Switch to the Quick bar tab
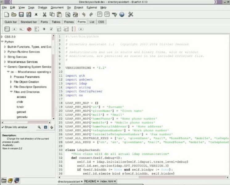This screenshot has height=185, width=230. 10,22
